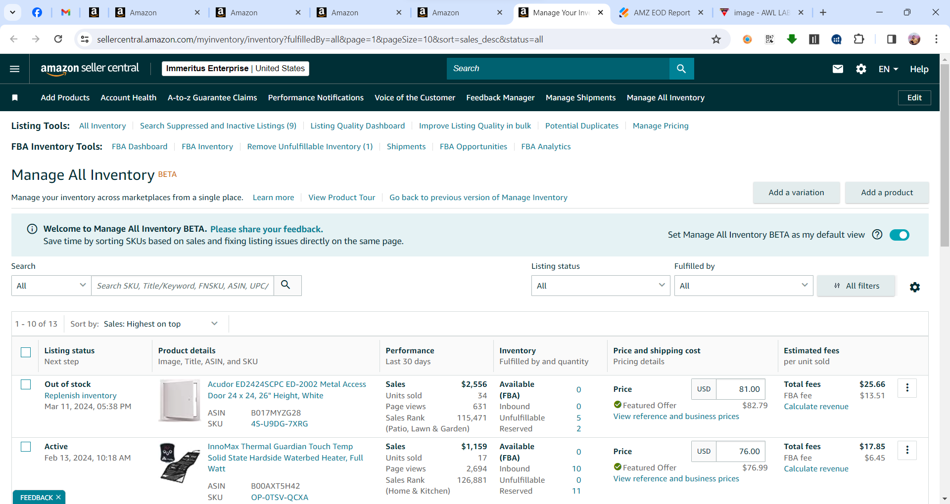Open the messages envelope icon
The width and height of the screenshot is (950, 504).
[838, 69]
